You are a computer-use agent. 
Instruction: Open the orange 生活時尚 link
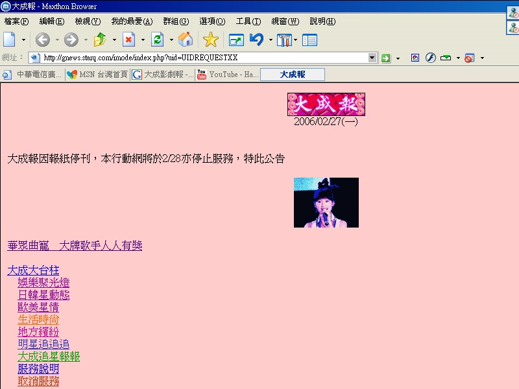(38, 320)
